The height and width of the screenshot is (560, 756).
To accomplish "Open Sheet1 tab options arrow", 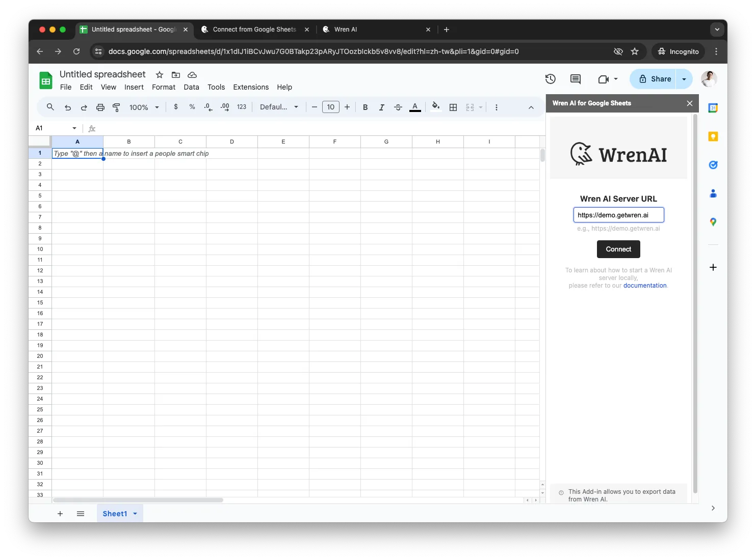I will coord(135,514).
